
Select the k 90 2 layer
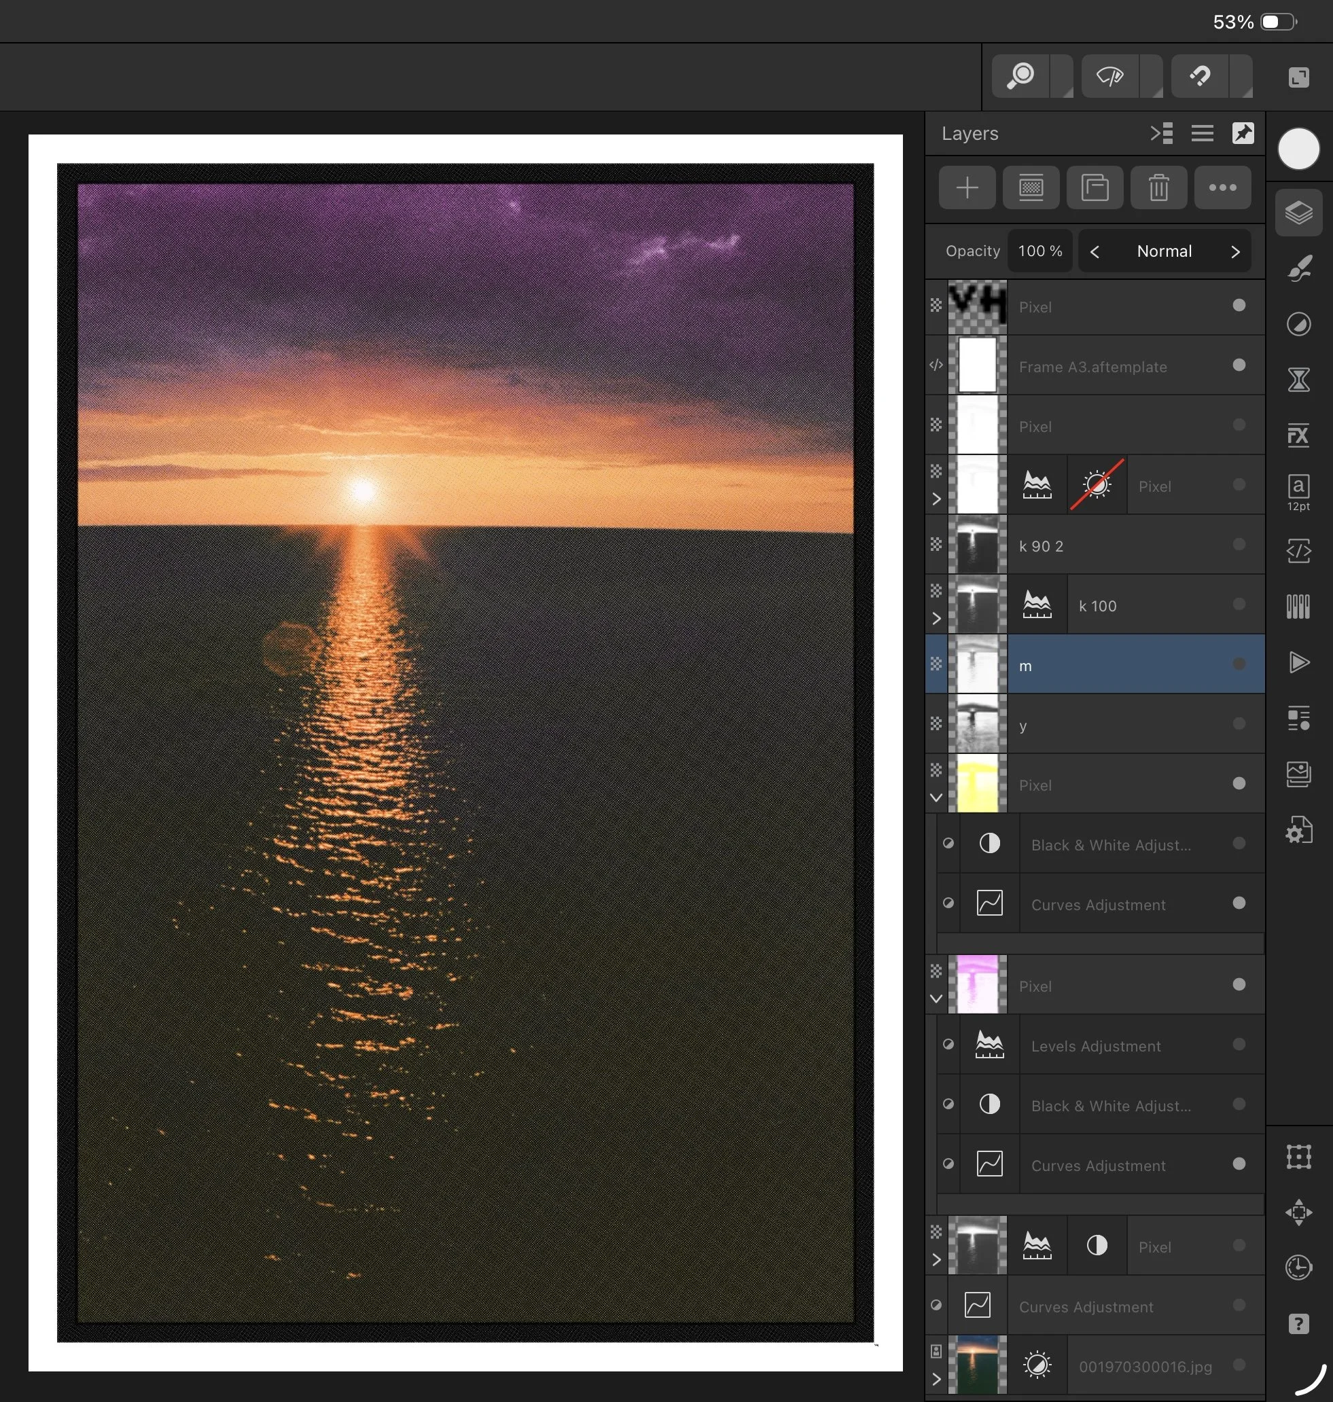[x=1095, y=545]
